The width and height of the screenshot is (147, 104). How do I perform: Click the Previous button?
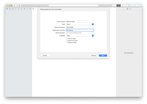(x=94, y=56)
